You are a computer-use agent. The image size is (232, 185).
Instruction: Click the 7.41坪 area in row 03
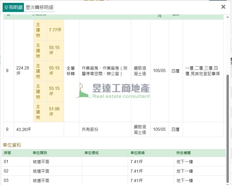coord(136,181)
